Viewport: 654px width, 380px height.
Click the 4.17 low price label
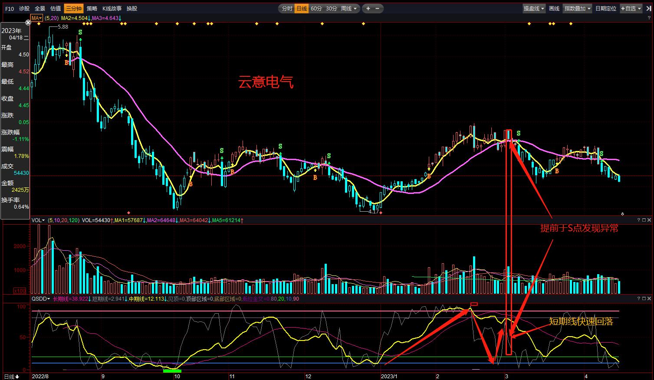373,212
